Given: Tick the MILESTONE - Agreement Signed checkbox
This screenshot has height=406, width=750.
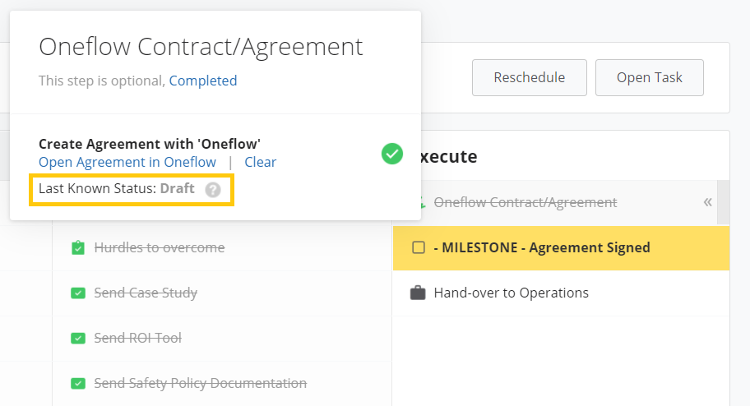Looking at the screenshot, I should pyautogui.click(x=419, y=247).
